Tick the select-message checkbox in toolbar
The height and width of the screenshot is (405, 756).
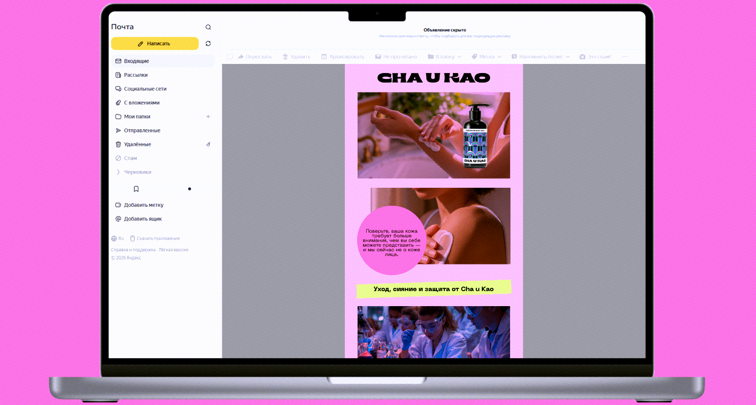230,57
